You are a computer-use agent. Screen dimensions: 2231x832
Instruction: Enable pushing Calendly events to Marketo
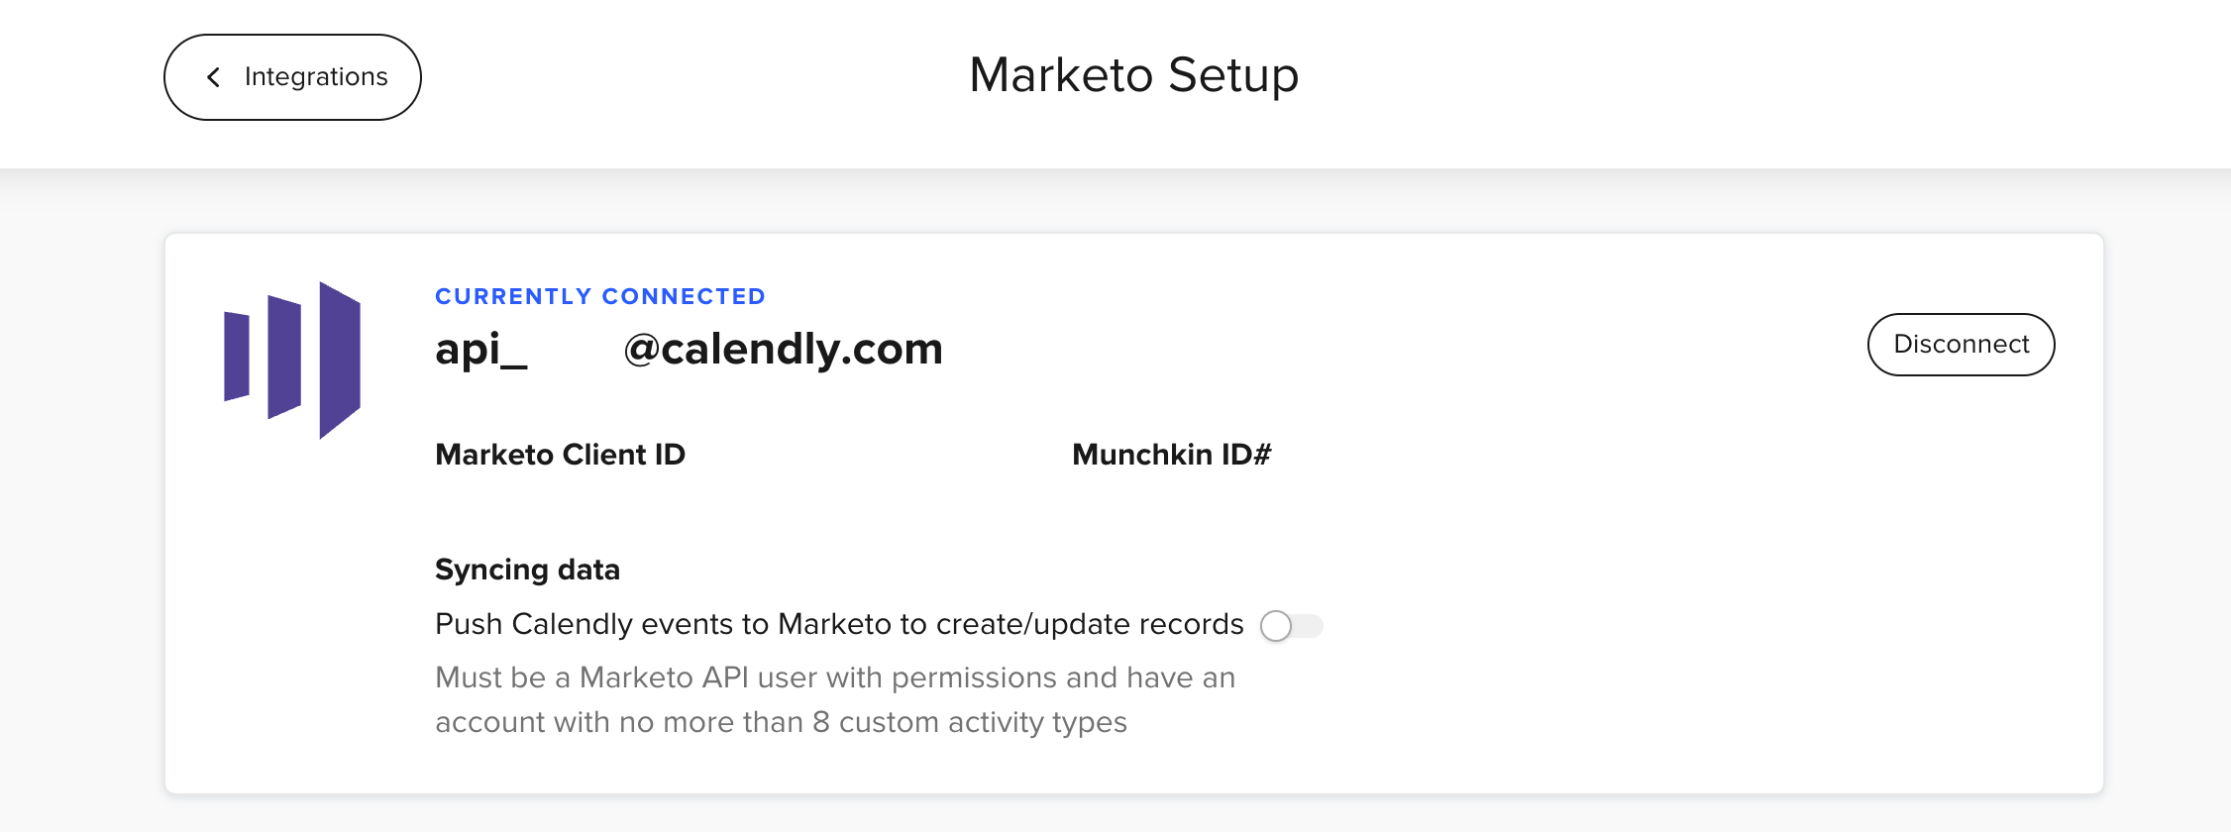click(1292, 626)
